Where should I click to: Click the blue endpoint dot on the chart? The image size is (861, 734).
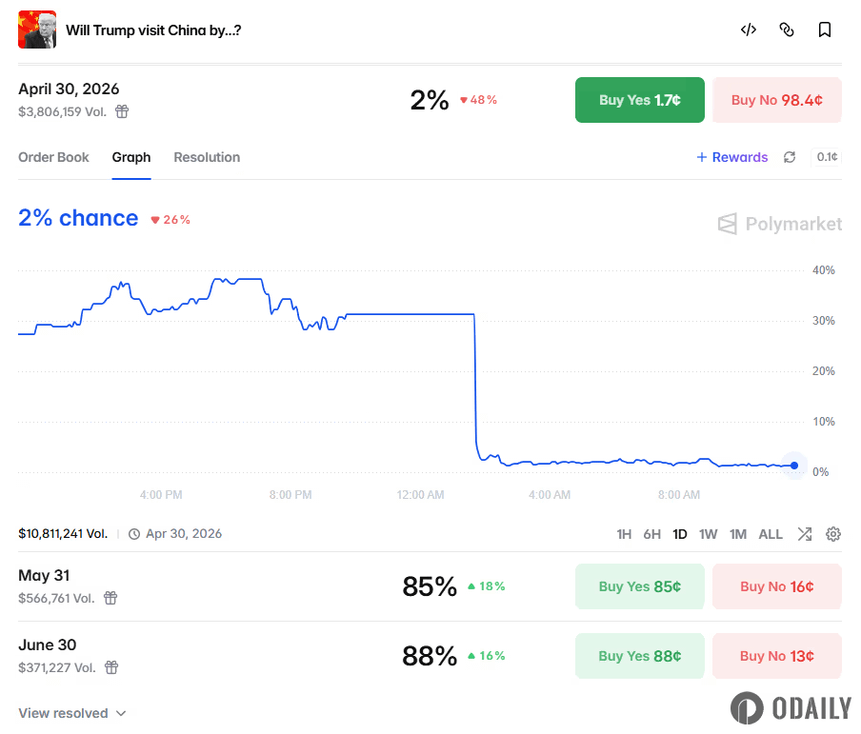[x=794, y=466]
